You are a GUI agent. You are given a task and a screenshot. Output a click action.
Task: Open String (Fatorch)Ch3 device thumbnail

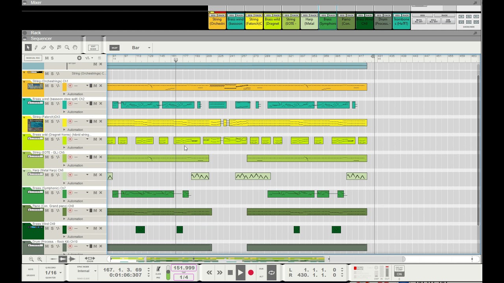click(x=35, y=125)
